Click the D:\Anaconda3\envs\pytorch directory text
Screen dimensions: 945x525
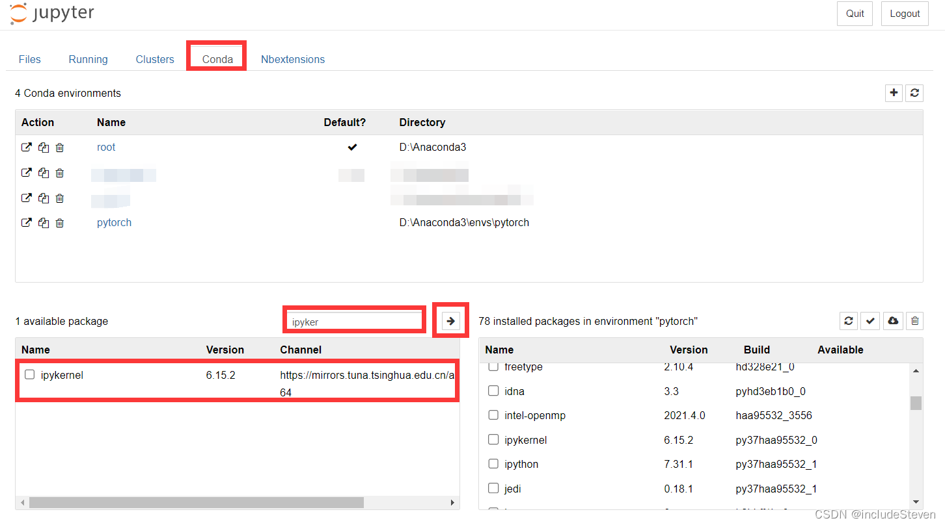point(464,223)
